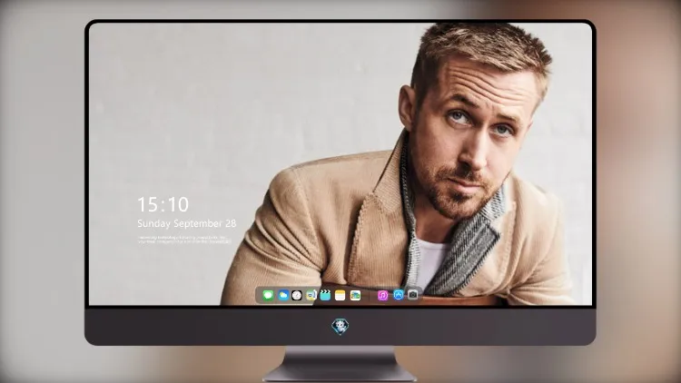Image resolution: width=681 pixels, height=383 pixels.
Task: Click the divider line inside the dock
Action: point(370,296)
